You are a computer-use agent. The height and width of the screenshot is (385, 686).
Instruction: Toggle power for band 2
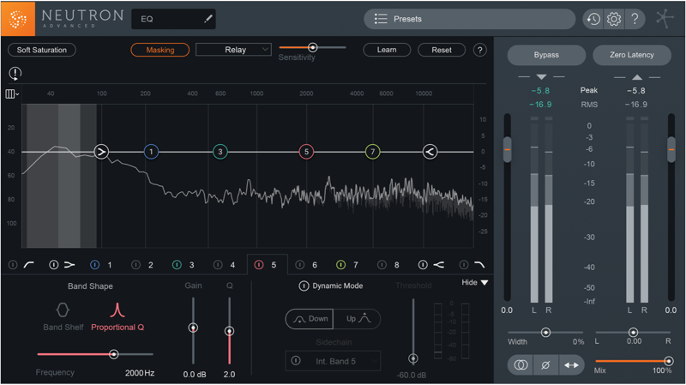[136, 265]
